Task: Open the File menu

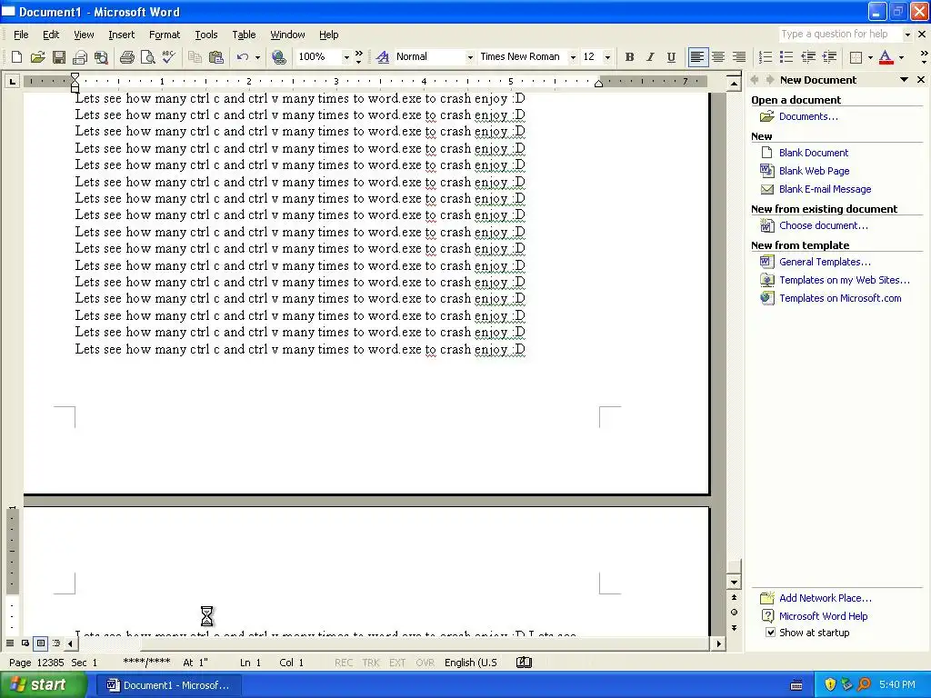Action: 21,35
